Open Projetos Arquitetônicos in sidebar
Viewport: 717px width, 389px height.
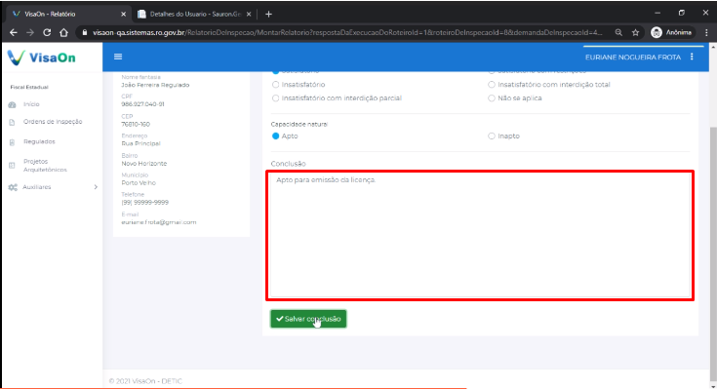tap(45, 166)
